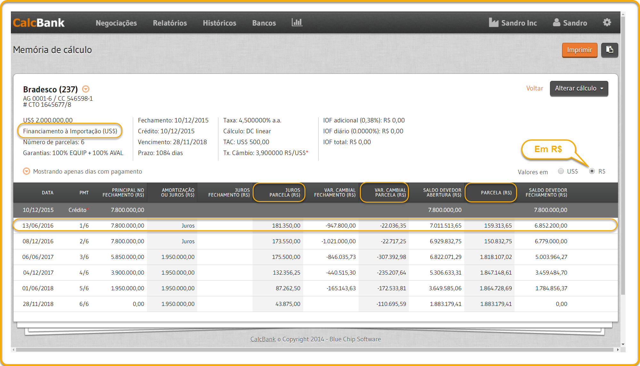Open the Alterar cálculo dropdown
Viewport: 640px width, 366px height.
[579, 88]
